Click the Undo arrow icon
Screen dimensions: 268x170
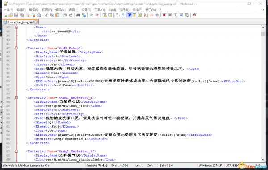click(65, 15)
